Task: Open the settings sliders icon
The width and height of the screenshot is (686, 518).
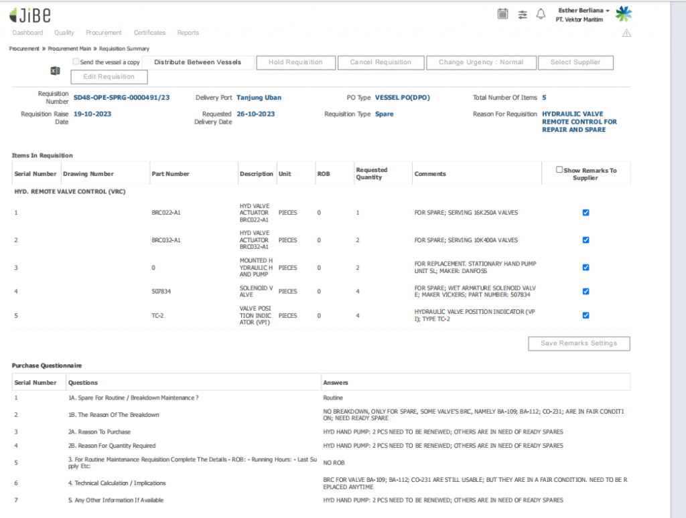Action: [523, 14]
